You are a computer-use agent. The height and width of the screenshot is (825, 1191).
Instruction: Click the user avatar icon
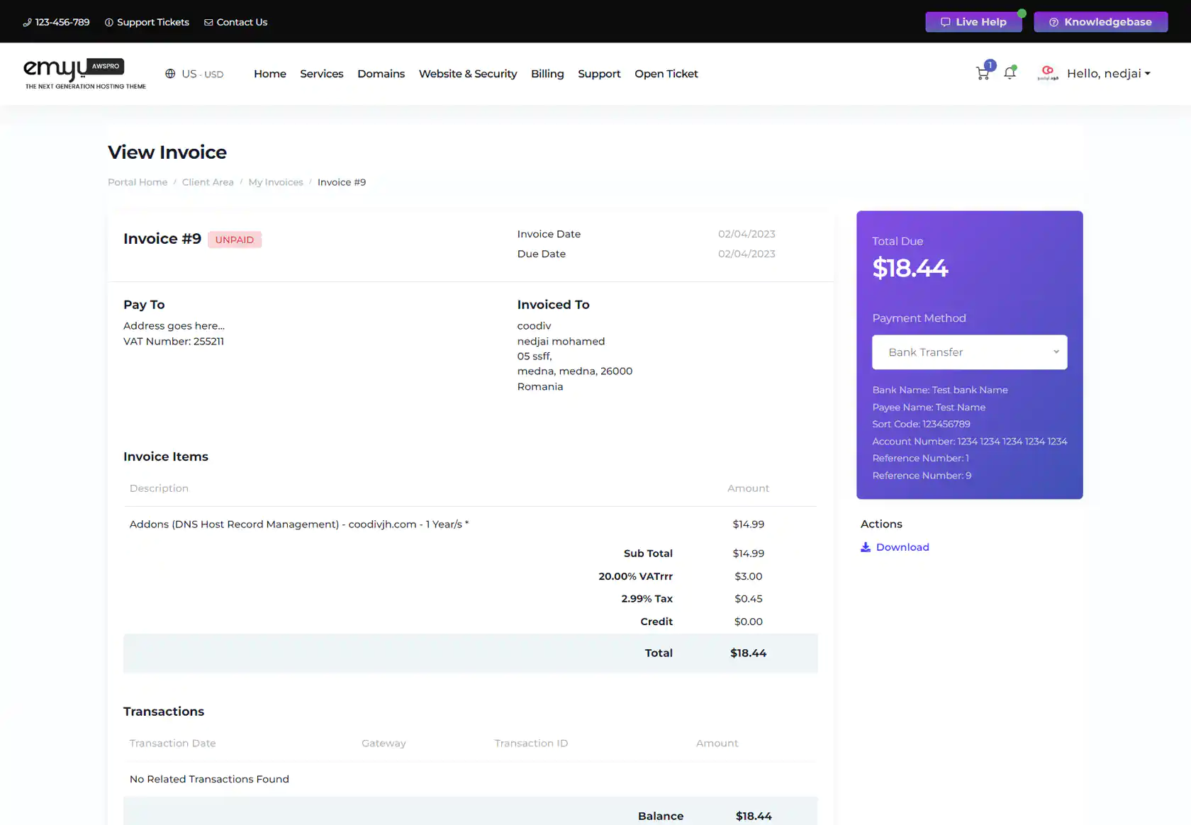[1048, 73]
